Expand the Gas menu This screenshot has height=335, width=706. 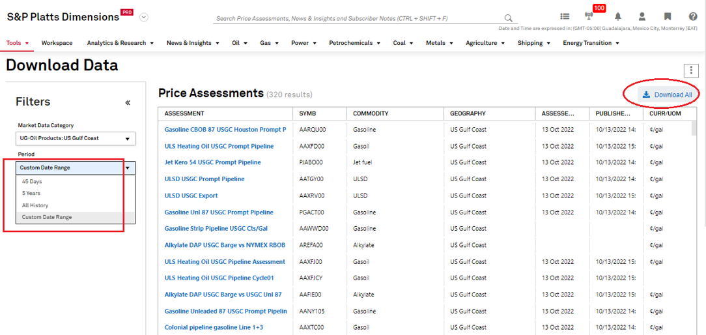269,43
